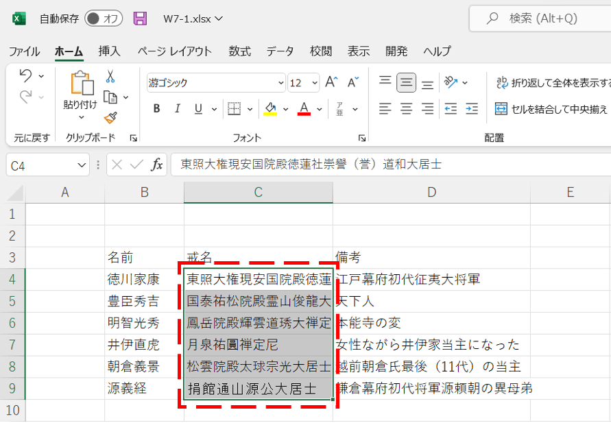Click the Copy icon
Image resolution: width=611 pixels, height=423 pixels.
point(110,97)
